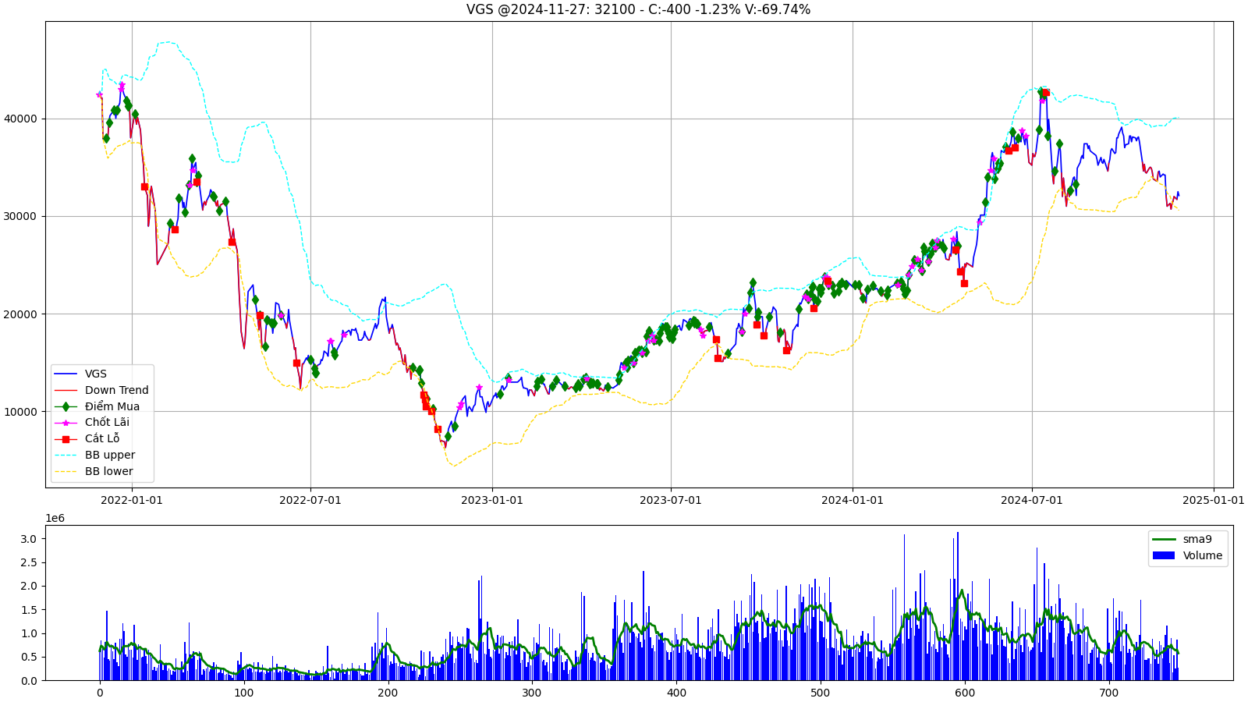
Task: Click the 2022-07-01 date axis label
Action: [310, 500]
